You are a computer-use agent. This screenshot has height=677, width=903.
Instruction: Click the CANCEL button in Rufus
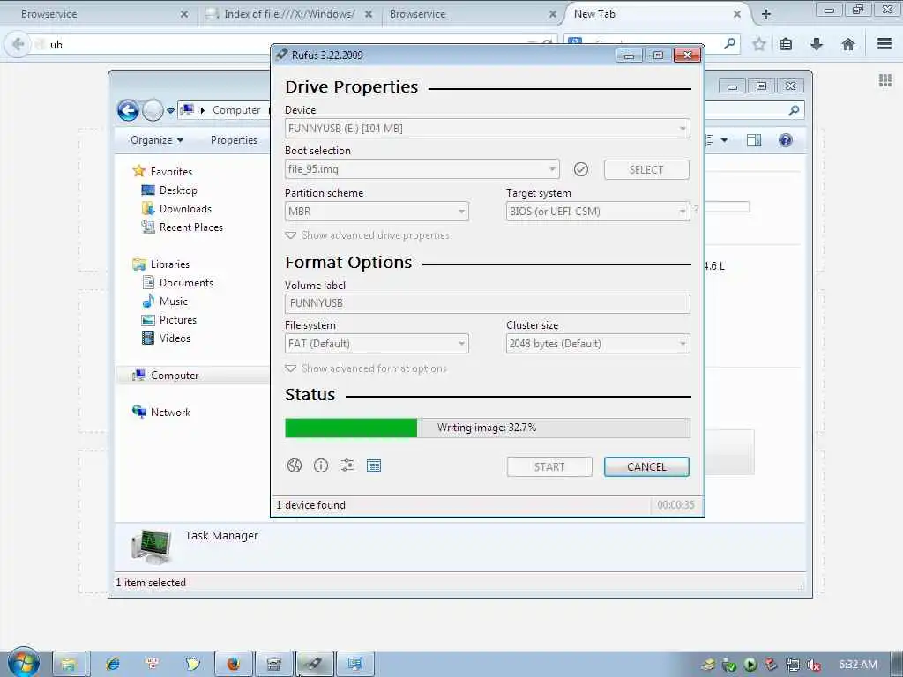[646, 467]
